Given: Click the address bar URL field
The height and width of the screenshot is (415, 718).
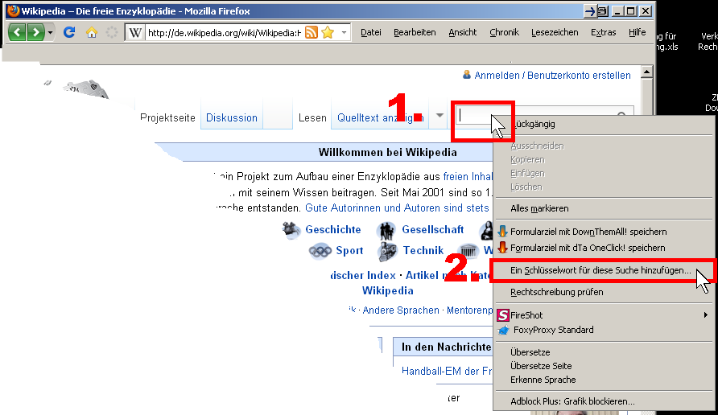Looking at the screenshot, I should pyautogui.click(x=225, y=32).
